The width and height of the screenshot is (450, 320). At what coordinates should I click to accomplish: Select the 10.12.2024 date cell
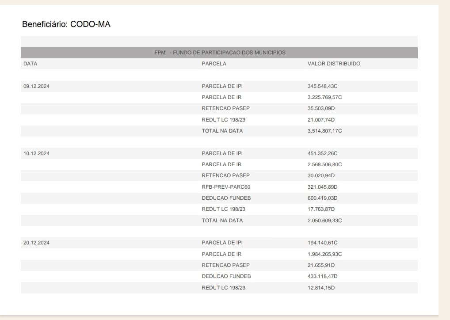pos(36,153)
